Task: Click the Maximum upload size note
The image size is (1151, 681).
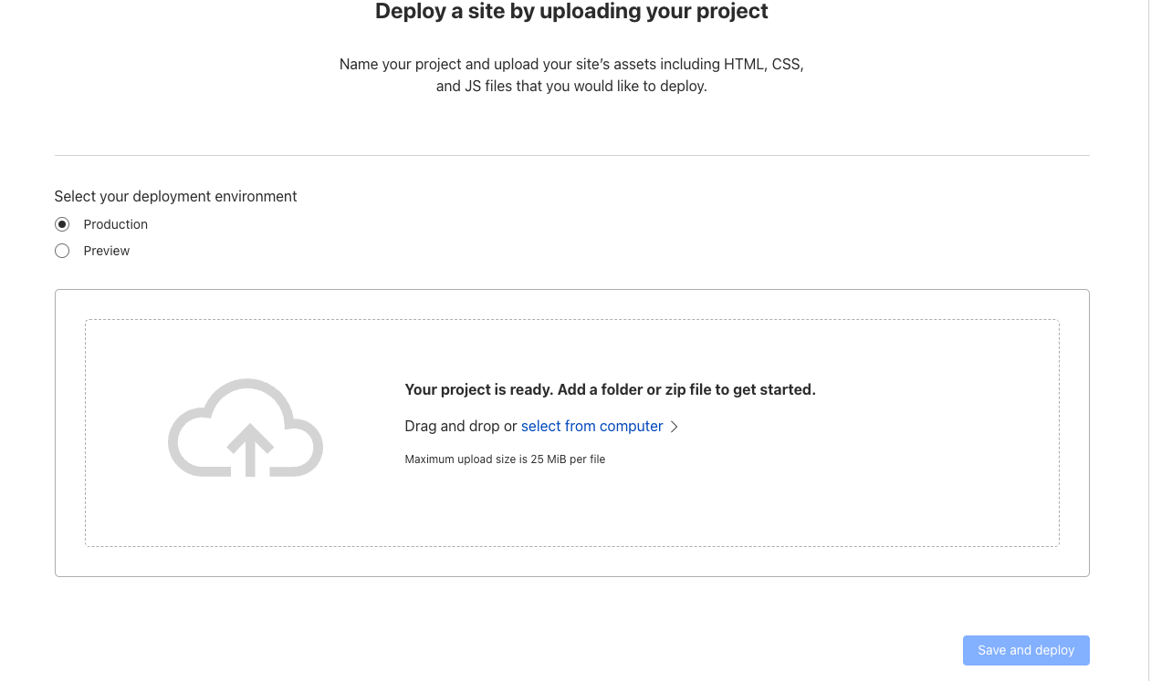Action: pyautogui.click(x=505, y=459)
